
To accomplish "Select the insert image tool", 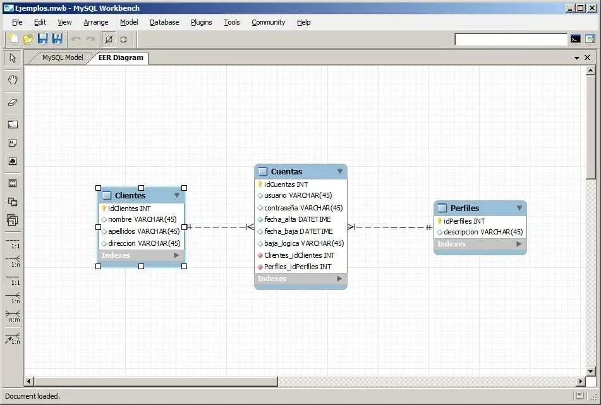I will click(13, 161).
